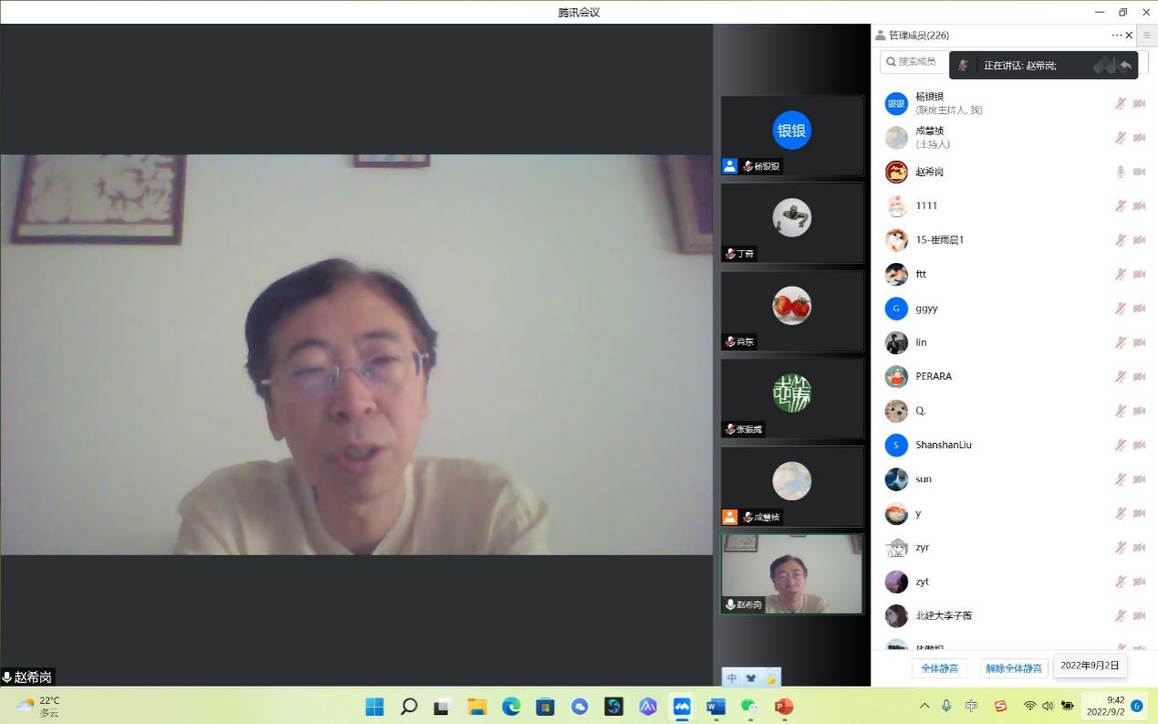Select the 丁哥 participant thumbnail
The image size is (1158, 724).
click(x=791, y=223)
